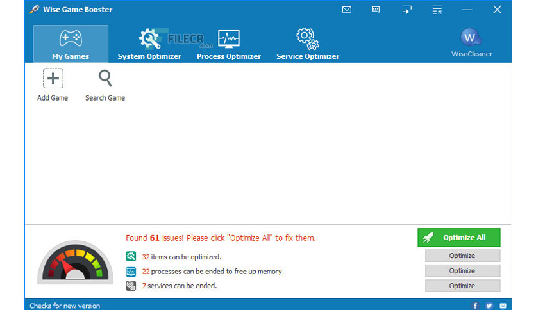The image size is (536, 310).
Task: Open the WiseCleaner logo icon
Action: 471,37
